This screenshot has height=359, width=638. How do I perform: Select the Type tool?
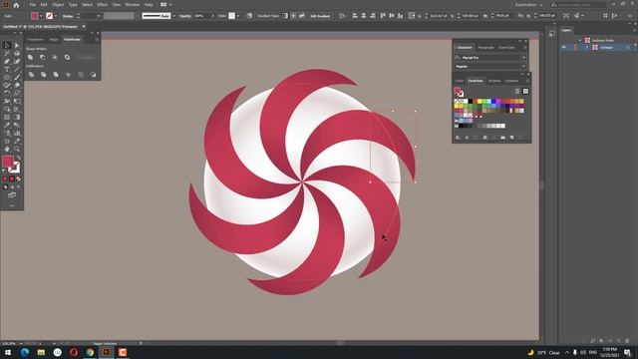pyautogui.click(x=7, y=69)
